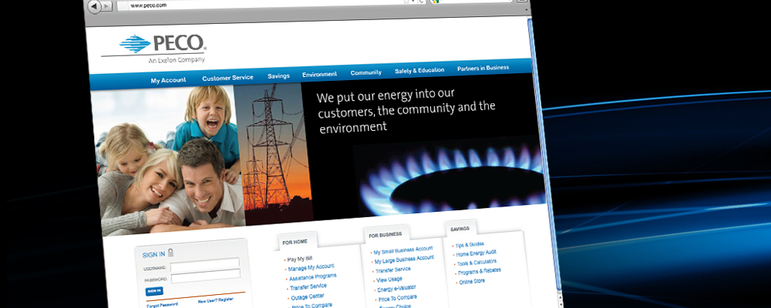Open the Savings navigation menu
The image size is (771, 308).
(278, 75)
